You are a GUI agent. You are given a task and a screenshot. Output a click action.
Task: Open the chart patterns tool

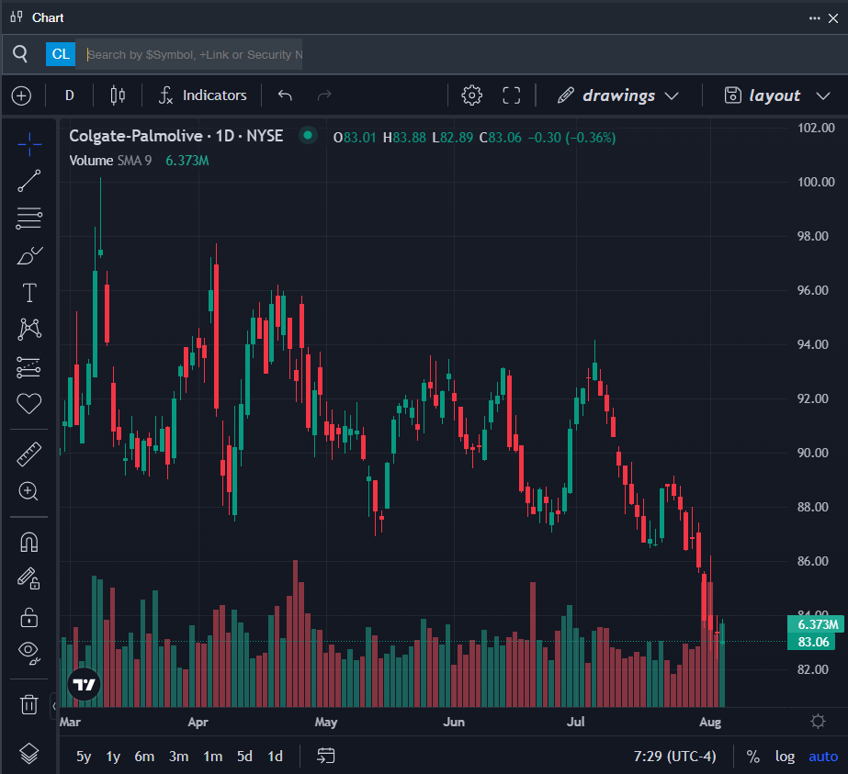(29, 330)
